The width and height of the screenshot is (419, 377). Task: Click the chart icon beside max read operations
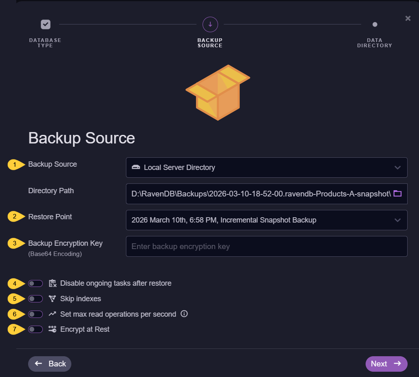pos(52,314)
